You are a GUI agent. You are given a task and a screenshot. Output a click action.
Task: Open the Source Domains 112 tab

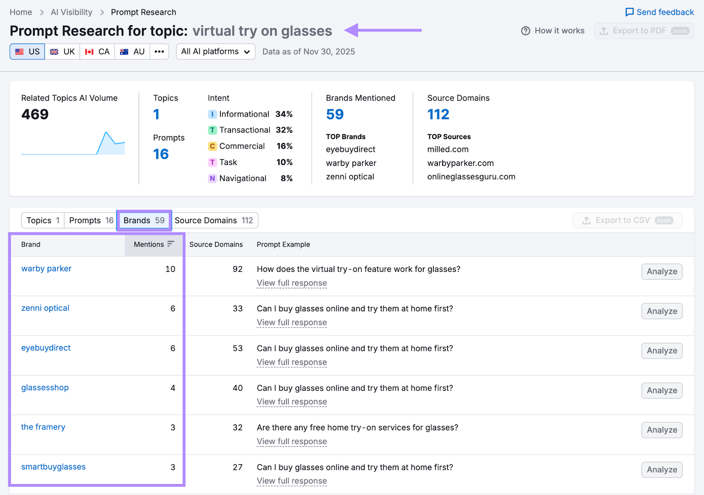[215, 220]
